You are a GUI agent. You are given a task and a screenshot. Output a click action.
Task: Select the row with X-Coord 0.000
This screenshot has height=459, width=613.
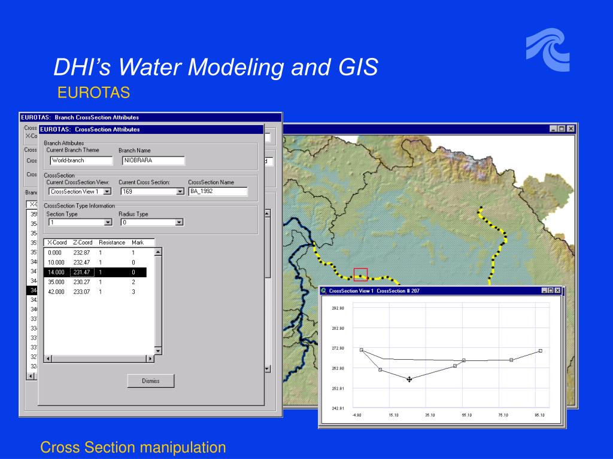pos(95,253)
